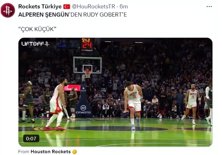222x155 pixels.
Task: Click the gold verified badge near Houston Rockets
Action: tap(75, 152)
